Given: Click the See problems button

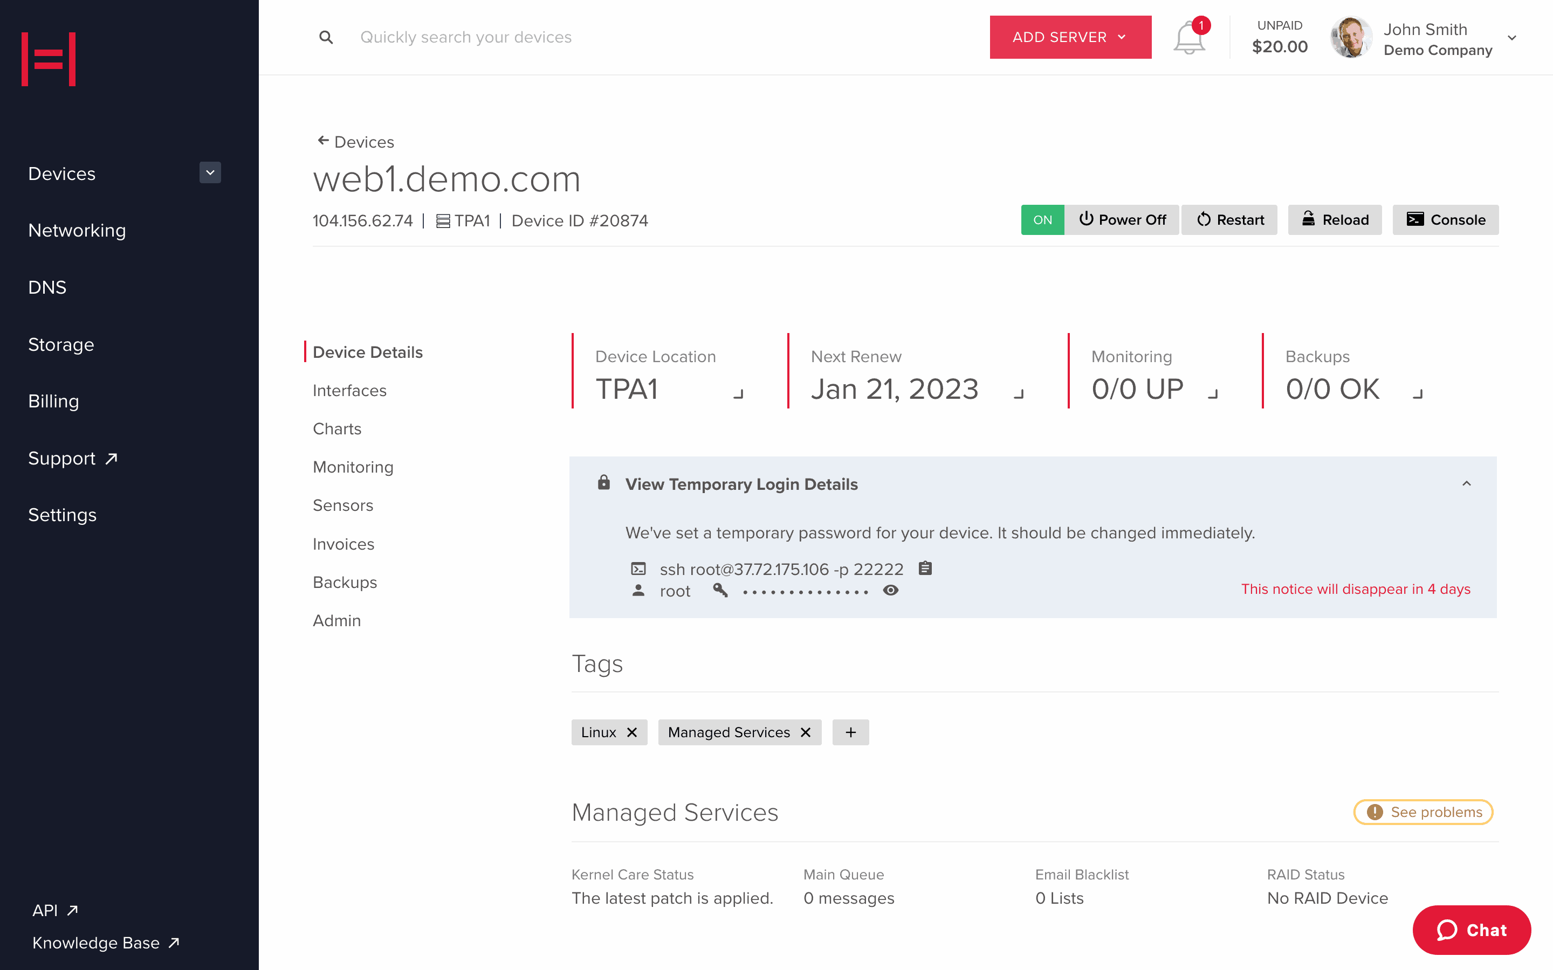Looking at the screenshot, I should (x=1426, y=813).
